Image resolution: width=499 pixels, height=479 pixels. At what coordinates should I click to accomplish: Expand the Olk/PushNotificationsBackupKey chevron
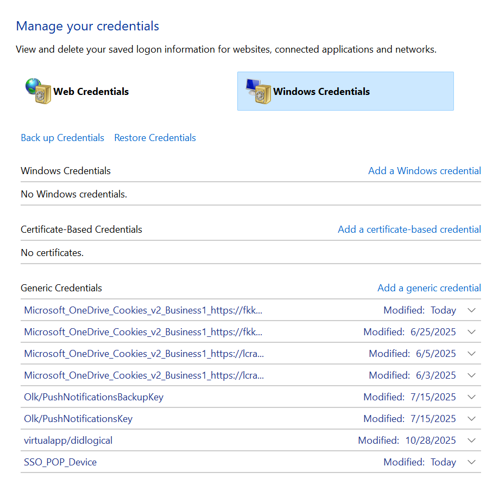tap(472, 397)
